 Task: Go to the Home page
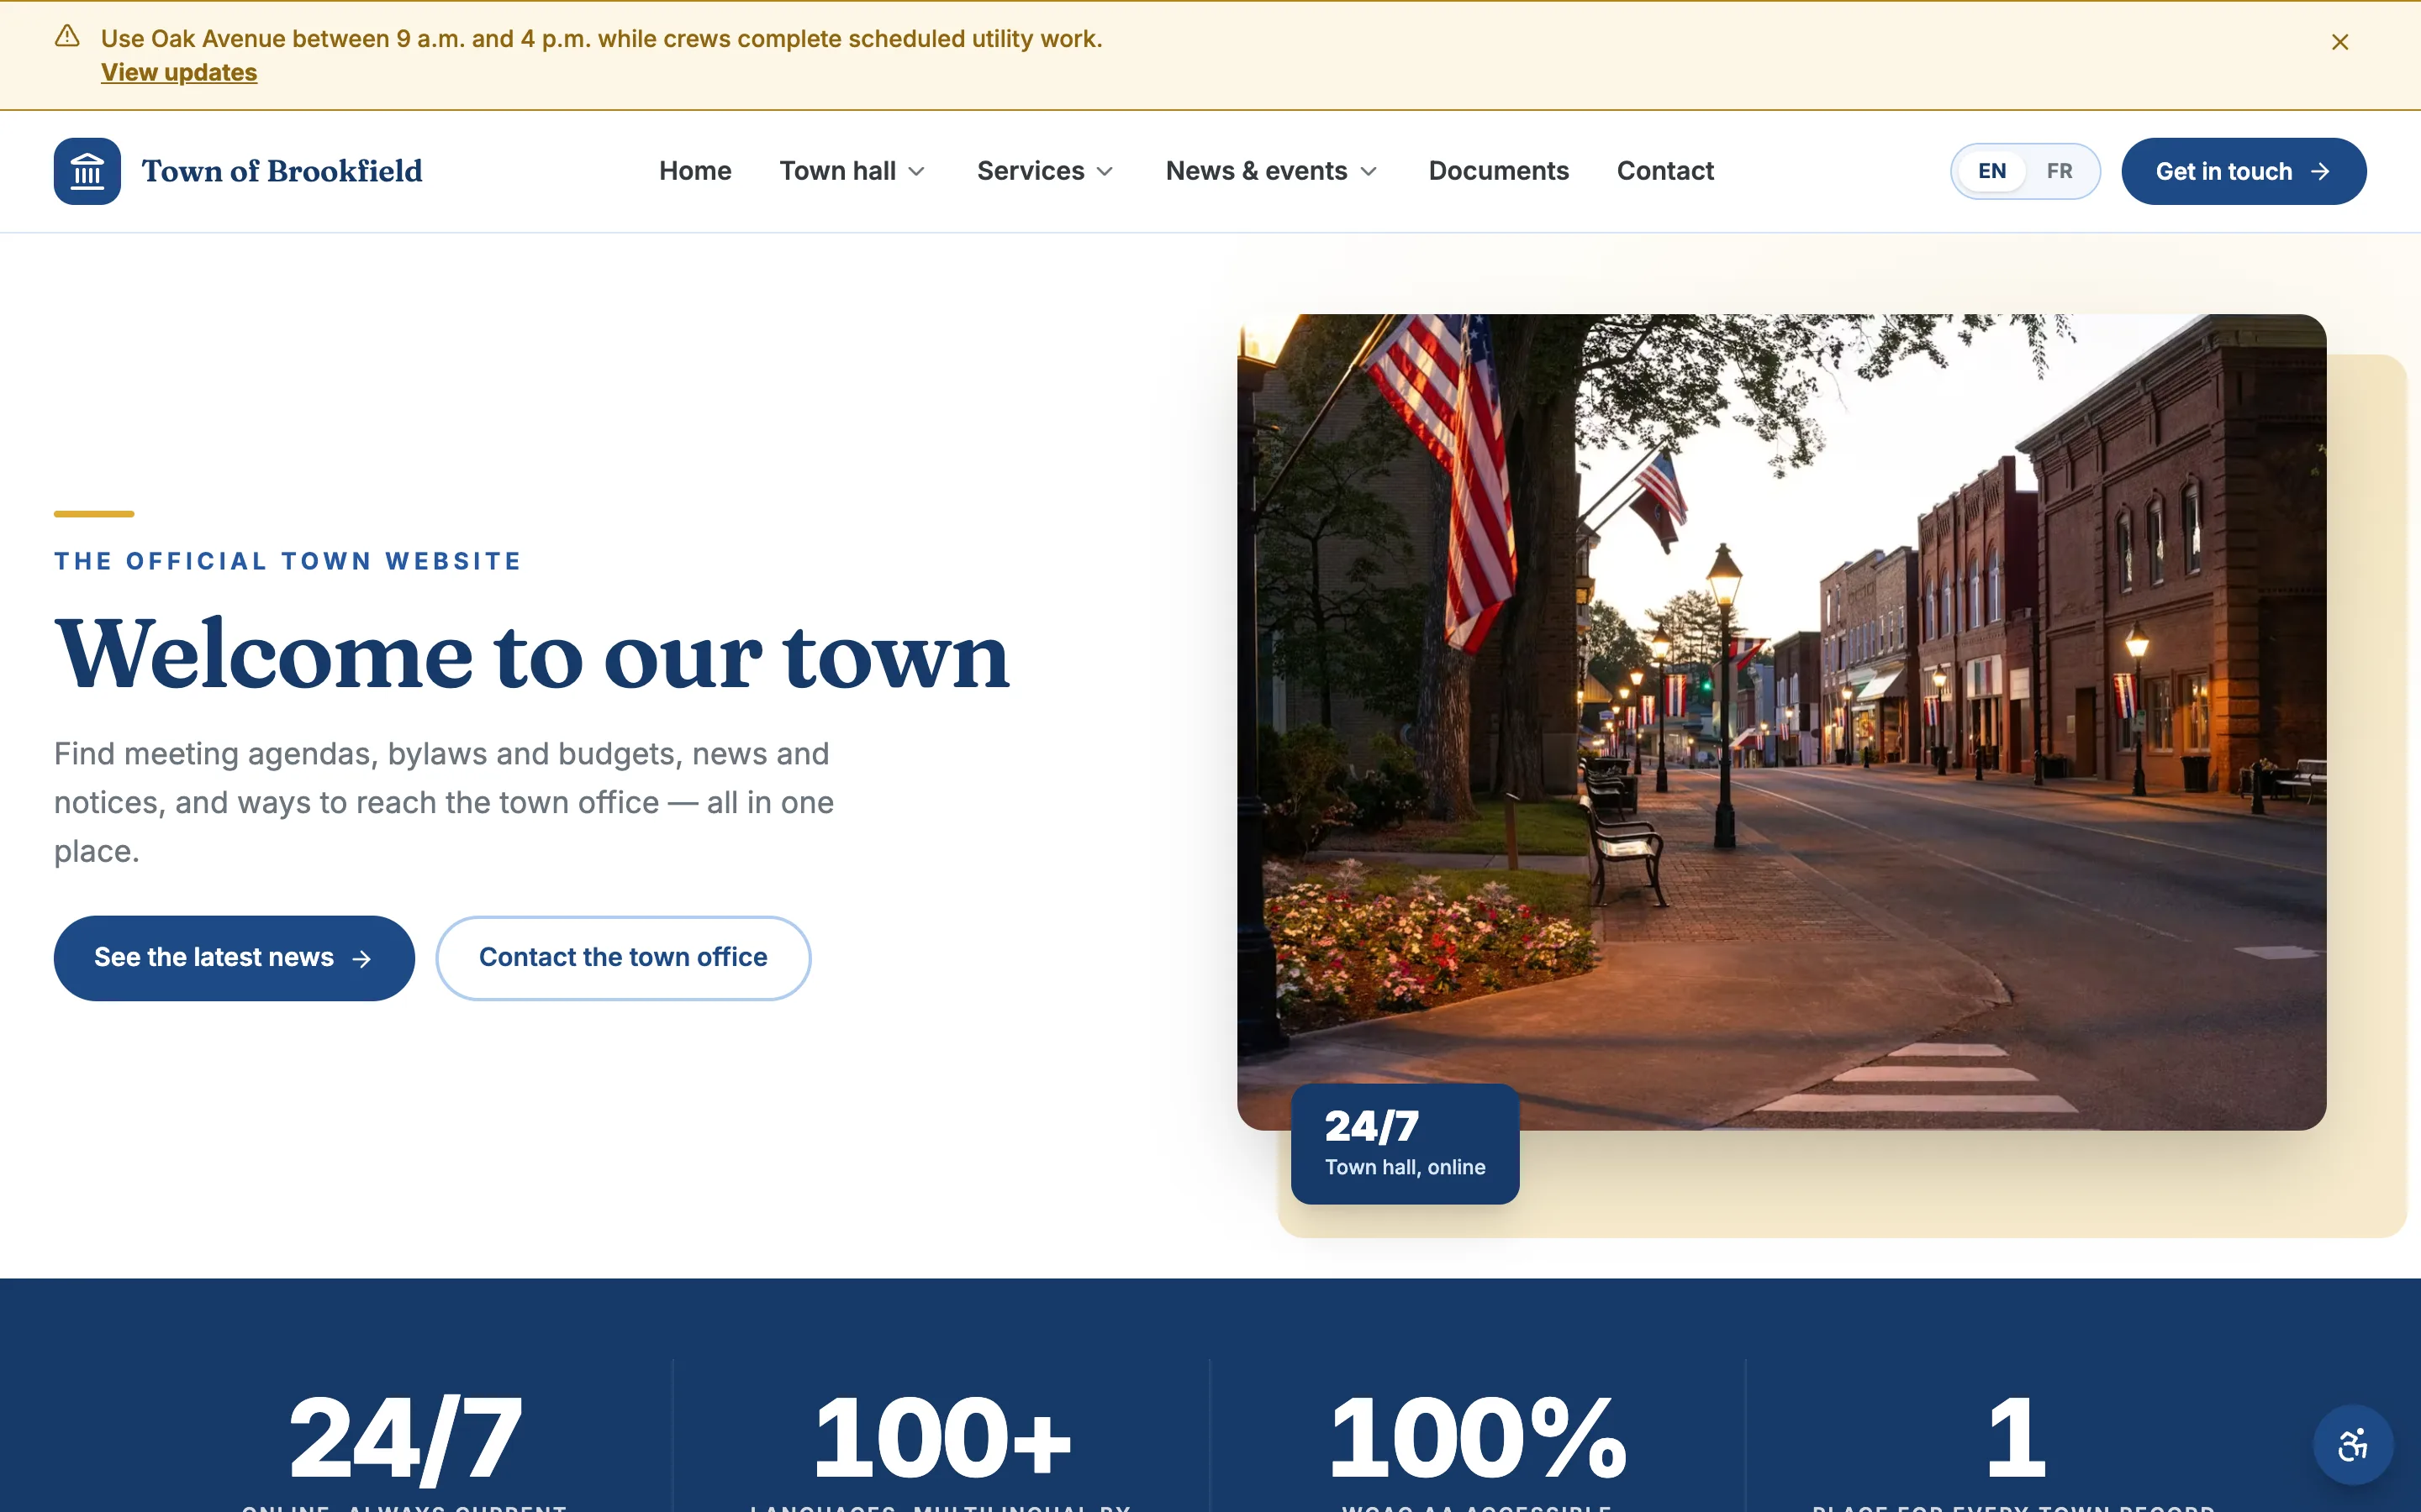695,171
